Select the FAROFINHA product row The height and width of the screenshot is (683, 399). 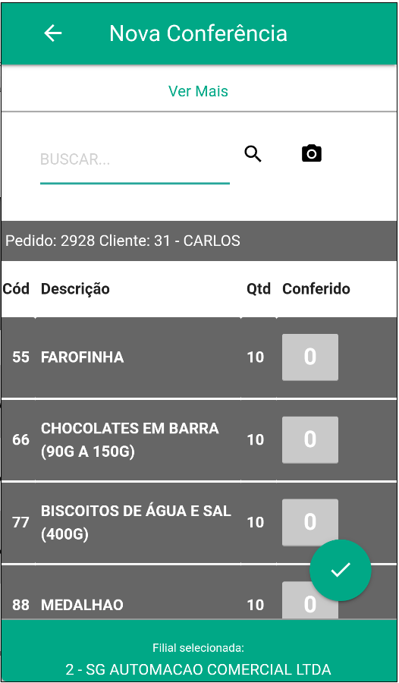(x=199, y=357)
